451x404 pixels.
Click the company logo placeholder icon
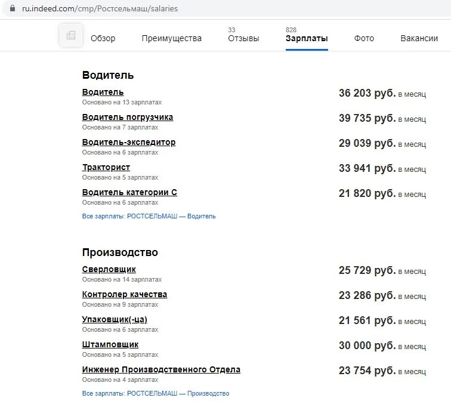coord(71,35)
